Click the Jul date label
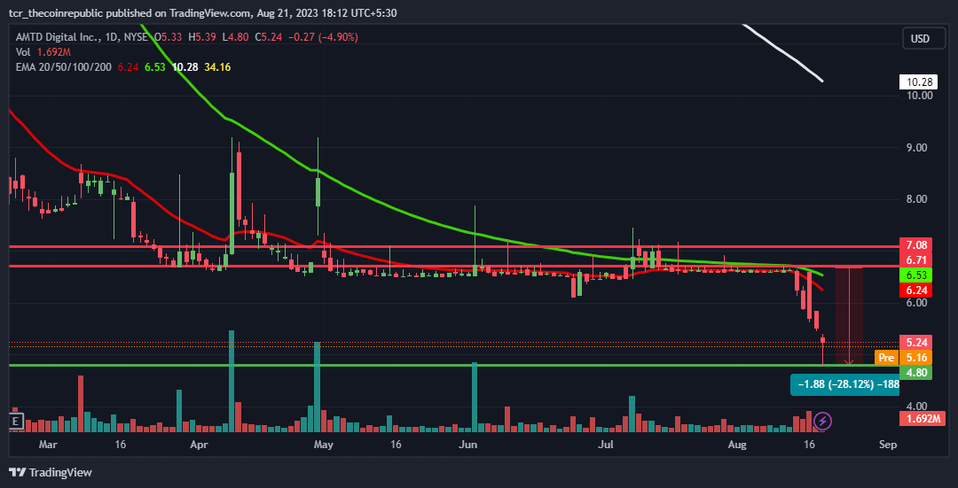Viewport: 958px width, 488px height. point(605,445)
